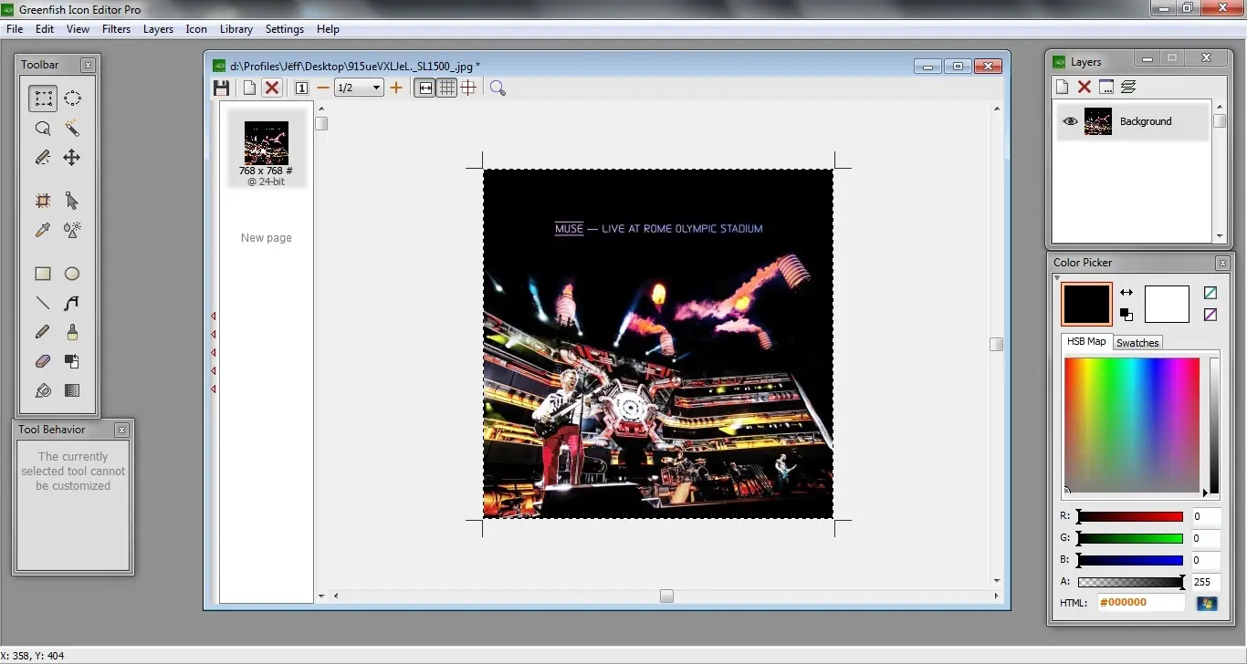Click the green G channel slider
1247x664 pixels.
(1130, 538)
